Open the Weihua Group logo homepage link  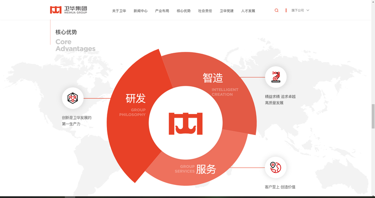68,10
